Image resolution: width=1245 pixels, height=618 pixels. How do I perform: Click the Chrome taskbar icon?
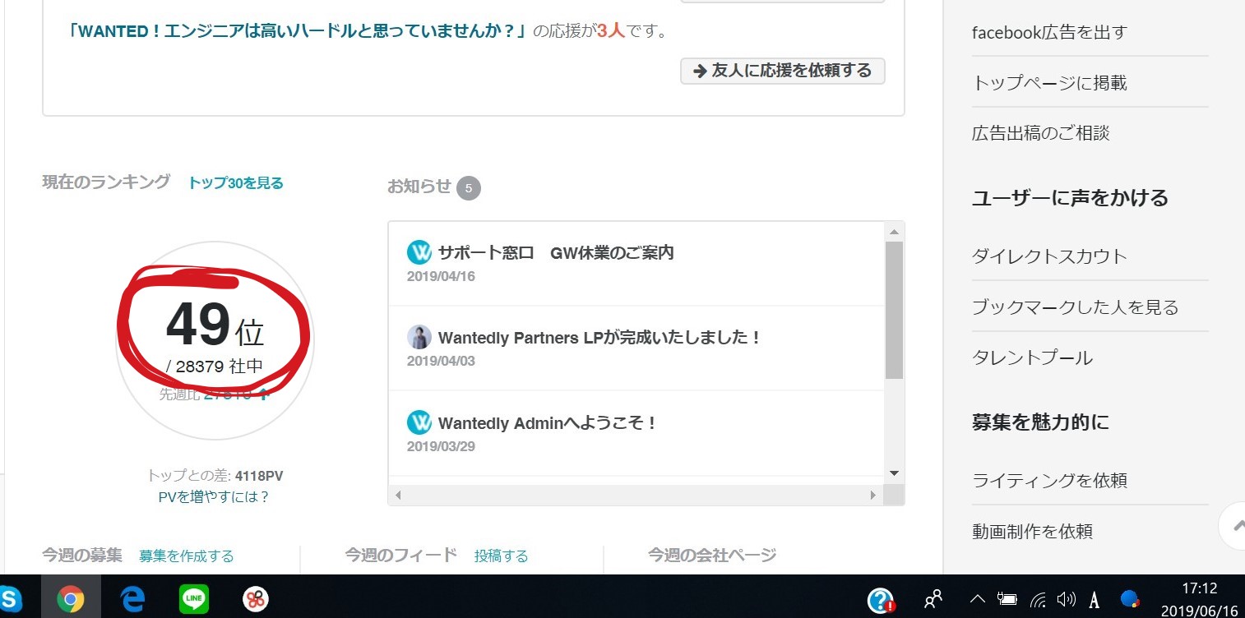pos(71,599)
